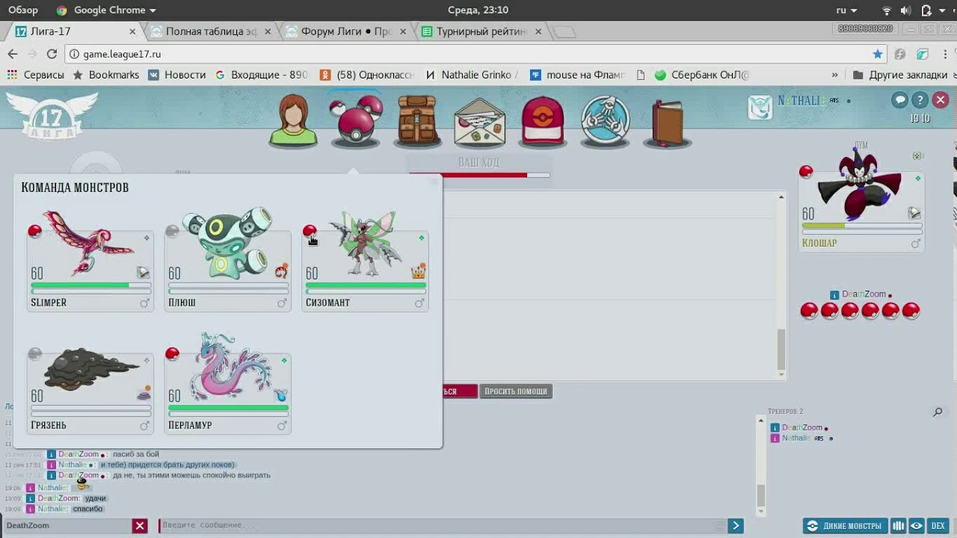Send the chat message with arrow button

[736, 526]
